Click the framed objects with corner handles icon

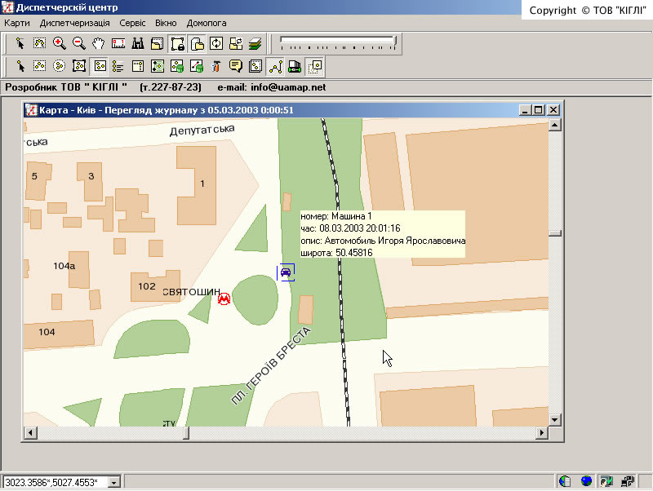point(79,66)
